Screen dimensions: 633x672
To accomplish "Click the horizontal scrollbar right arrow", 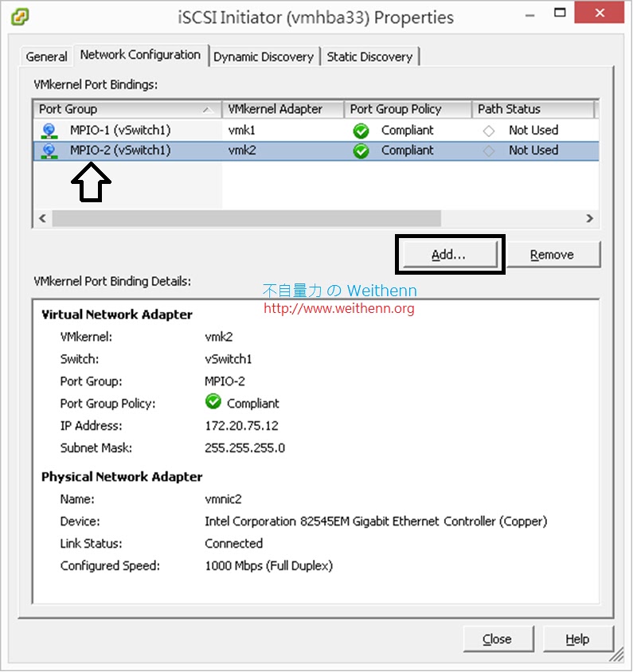I will [590, 219].
